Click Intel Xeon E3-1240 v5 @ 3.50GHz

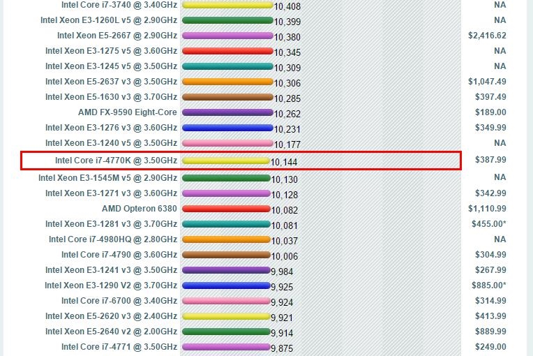pos(111,143)
